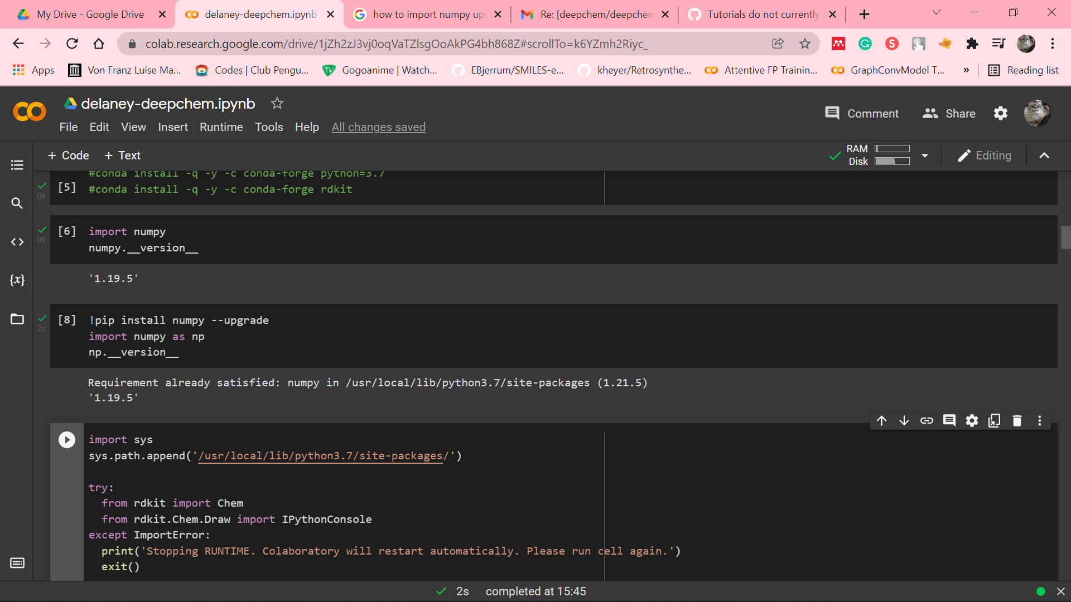The width and height of the screenshot is (1071, 602).
Task: Check the RAM usage bar
Action: click(x=893, y=149)
